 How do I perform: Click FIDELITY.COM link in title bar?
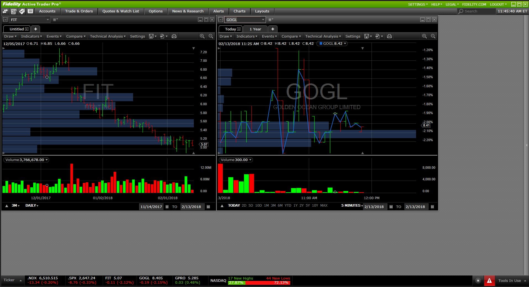(474, 4)
